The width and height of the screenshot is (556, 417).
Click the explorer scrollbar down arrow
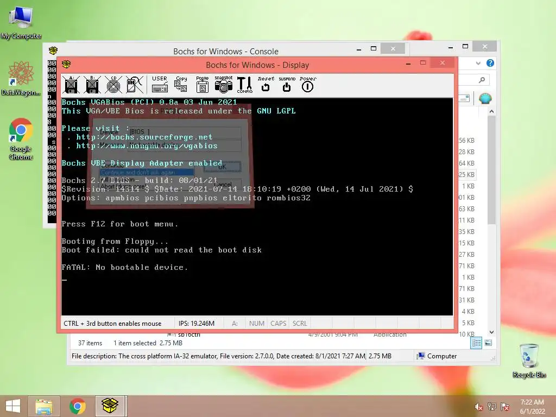tap(491, 332)
